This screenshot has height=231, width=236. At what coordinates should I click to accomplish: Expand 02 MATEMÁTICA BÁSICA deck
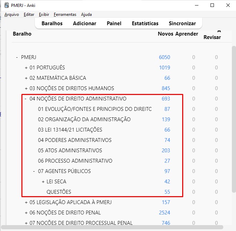(26, 78)
